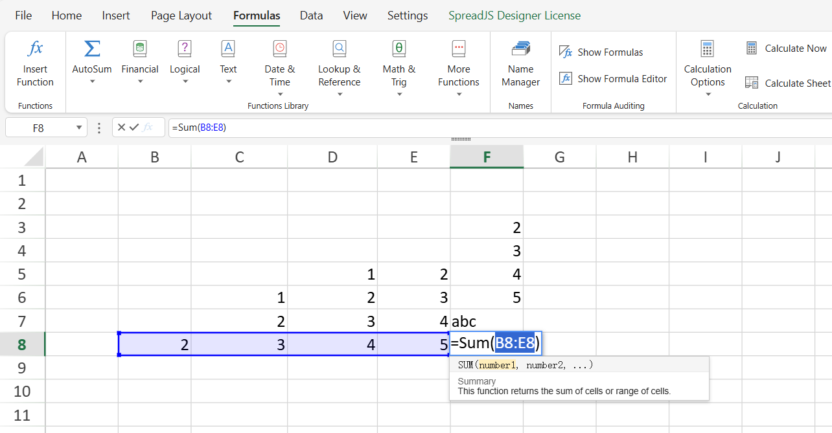The image size is (832, 433).
Task: Click Calculate Now
Action: click(786, 49)
